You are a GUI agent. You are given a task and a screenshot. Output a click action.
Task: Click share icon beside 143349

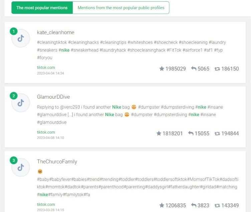tap(217, 205)
